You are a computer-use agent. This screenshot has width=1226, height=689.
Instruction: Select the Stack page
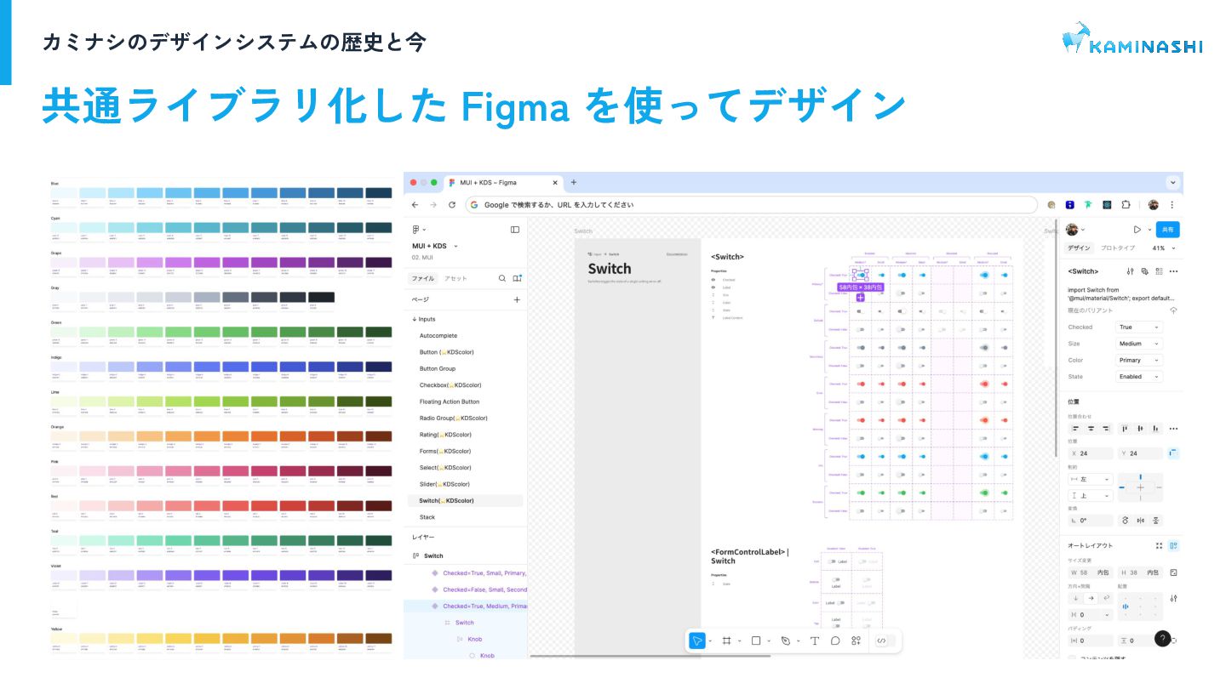[x=427, y=517]
